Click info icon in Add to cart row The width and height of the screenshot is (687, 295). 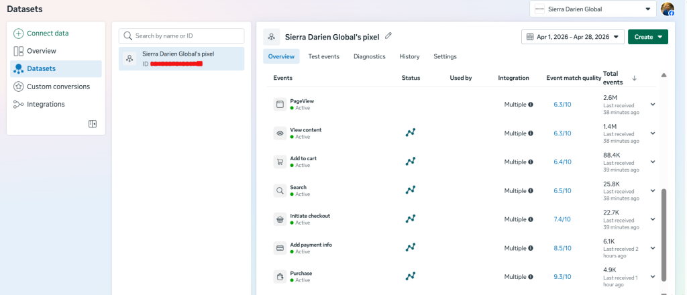[x=531, y=162]
